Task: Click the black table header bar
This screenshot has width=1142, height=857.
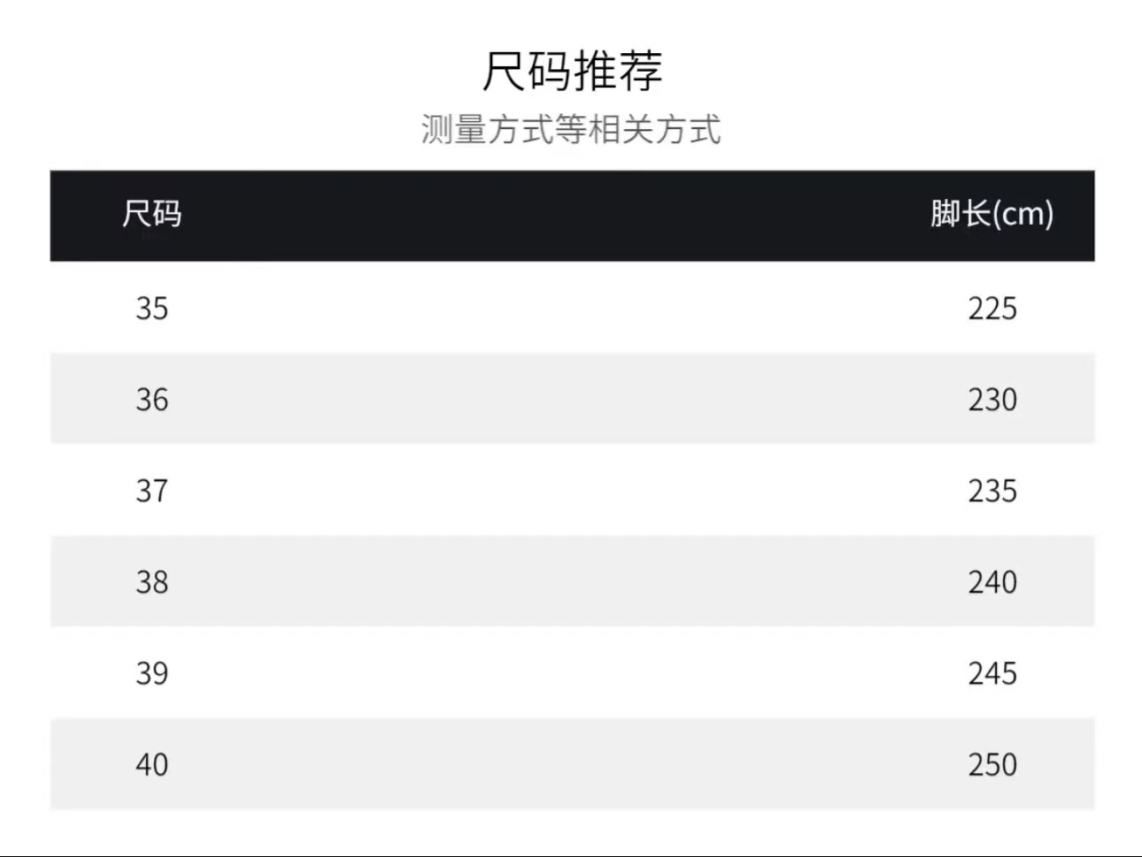Action: 572,216
